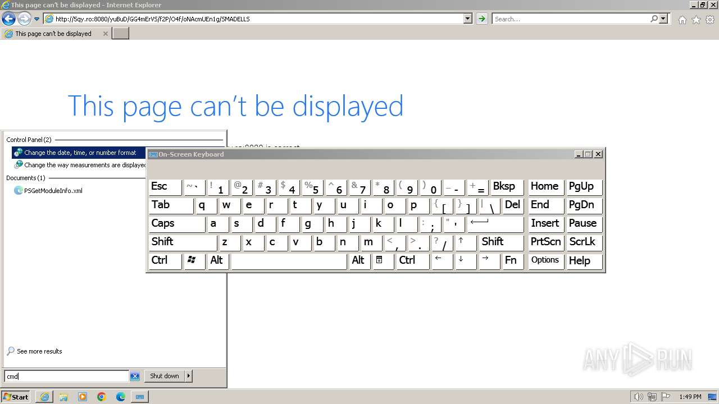Screen dimensions: 719x404
Task: Toggle the left Alt key on keyboard
Action: tap(218, 261)
